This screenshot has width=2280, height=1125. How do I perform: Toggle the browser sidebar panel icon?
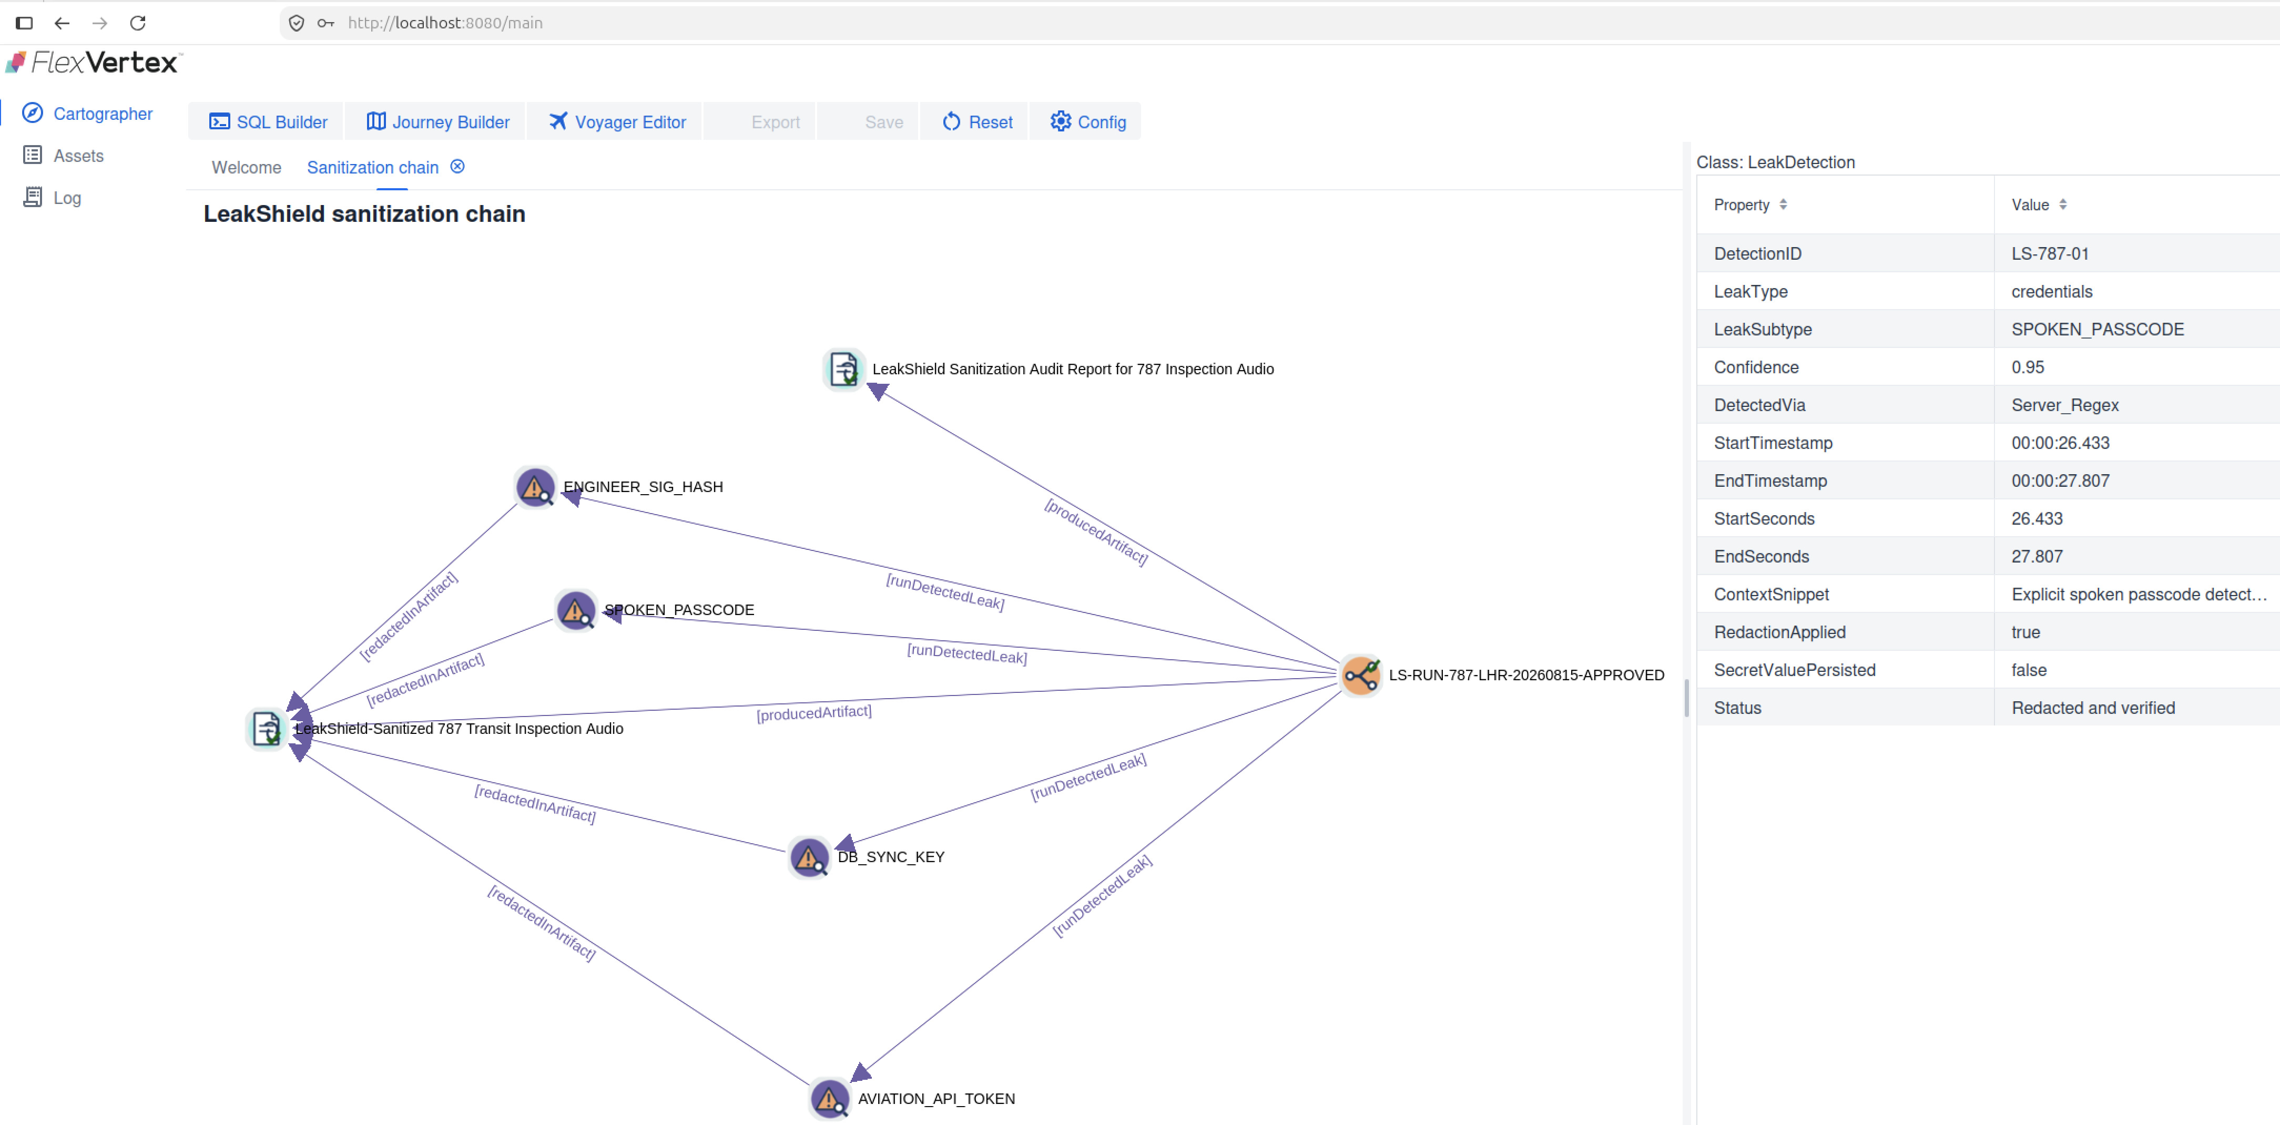pyautogui.click(x=24, y=23)
